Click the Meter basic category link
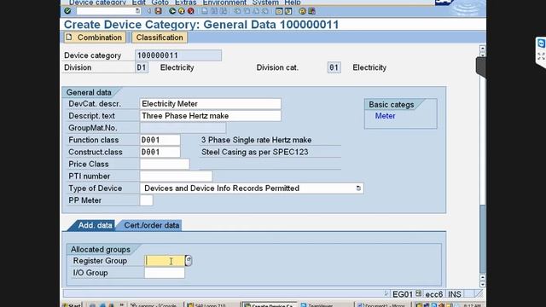Image resolution: width=546 pixels, height=307 pixels. [x=385, y=116]
